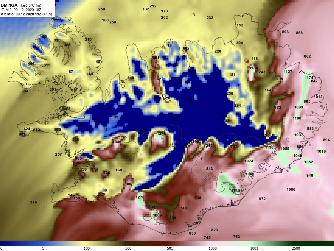Click the map value '1127'

click(288, 72)
